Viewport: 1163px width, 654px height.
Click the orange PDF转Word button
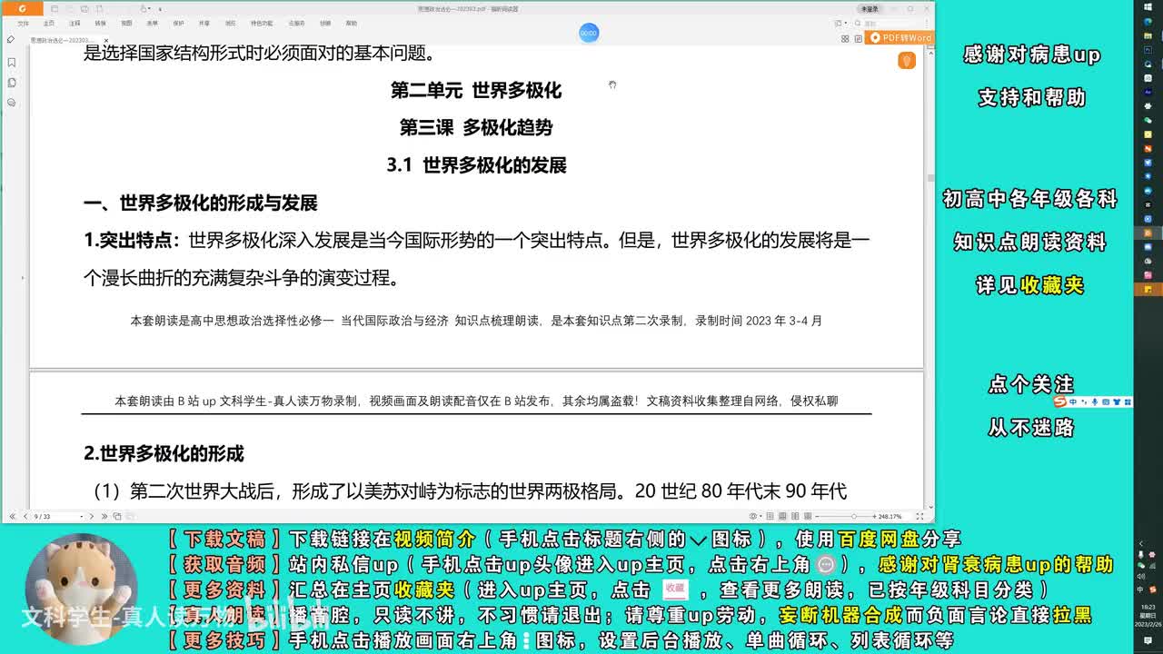click(x=899, y=38)
